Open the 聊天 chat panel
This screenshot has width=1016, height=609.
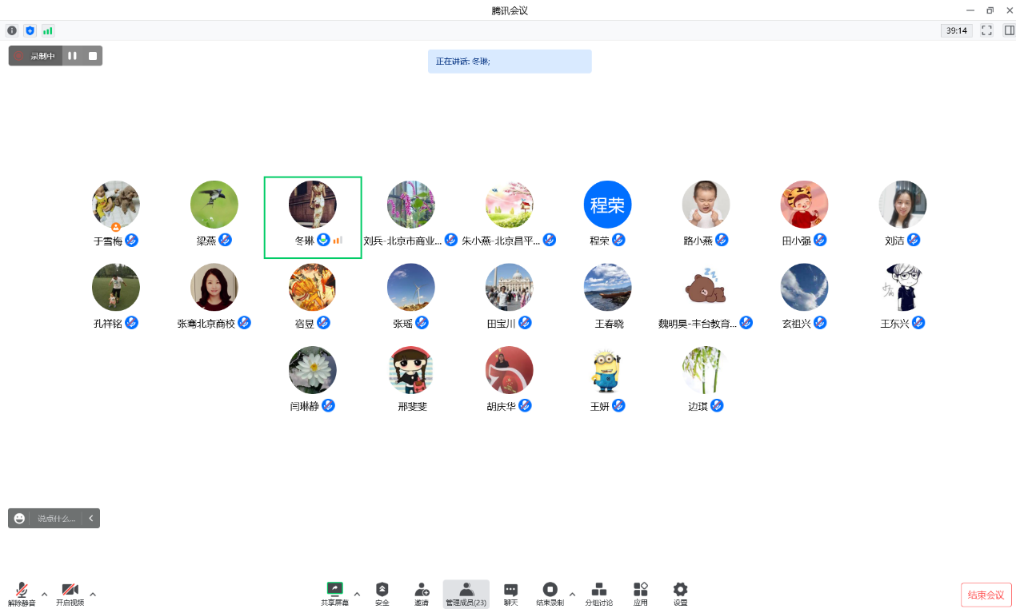click(510, 594)
